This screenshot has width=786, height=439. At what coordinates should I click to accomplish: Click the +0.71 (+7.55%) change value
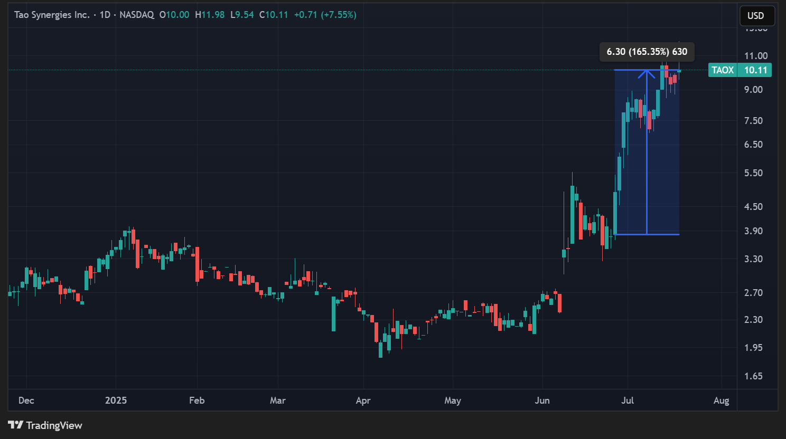[x=325, y=15]
